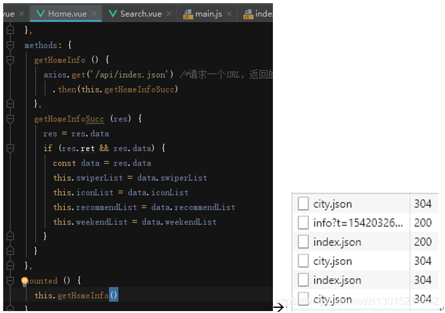This screenshot has width=445, height=313.
Task: Collapse the if (res.ret) block fold marker
Action: [10, 148]
